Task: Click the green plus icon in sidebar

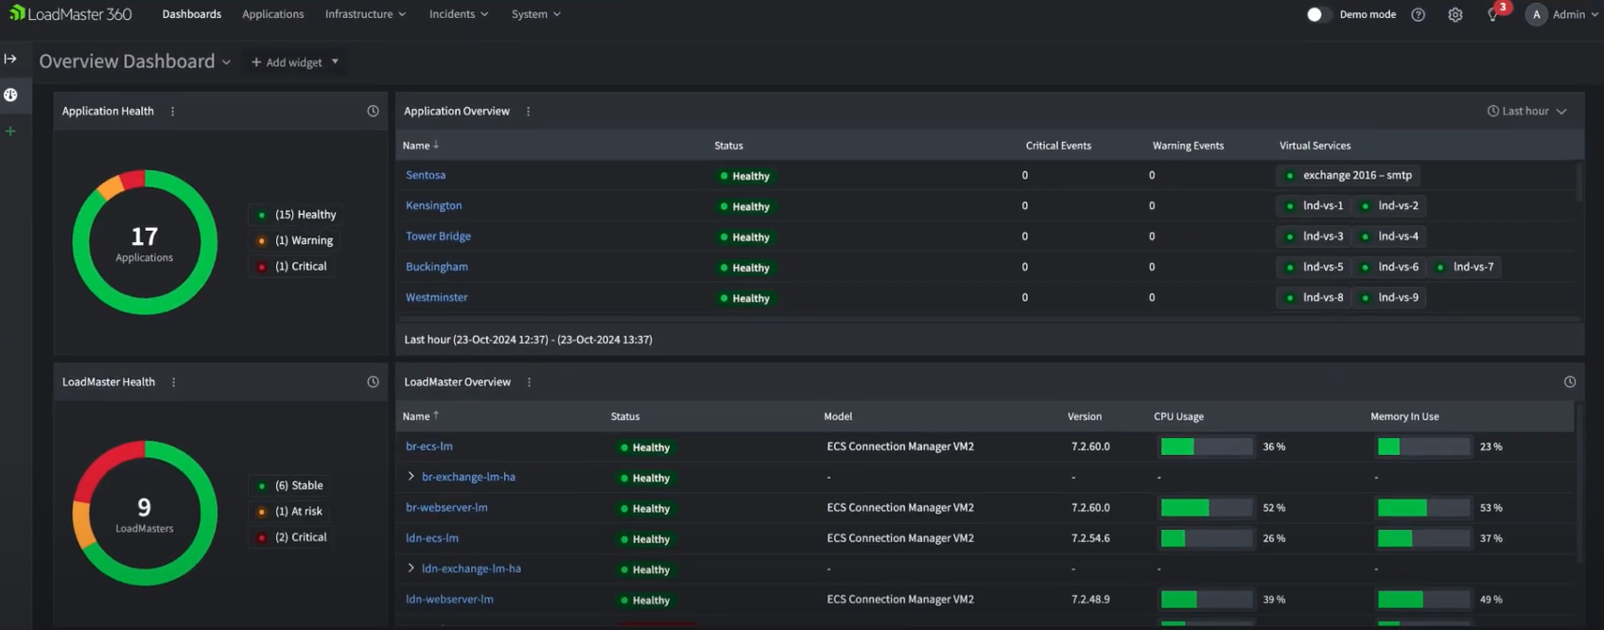Action: tap(10, 131)
